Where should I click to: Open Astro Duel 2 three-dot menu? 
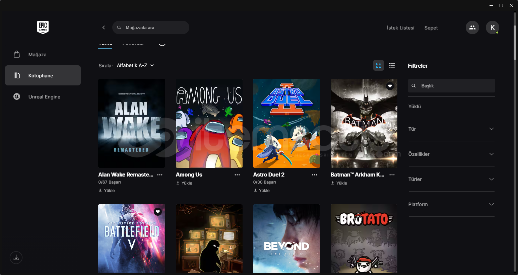tap(315, 175)
